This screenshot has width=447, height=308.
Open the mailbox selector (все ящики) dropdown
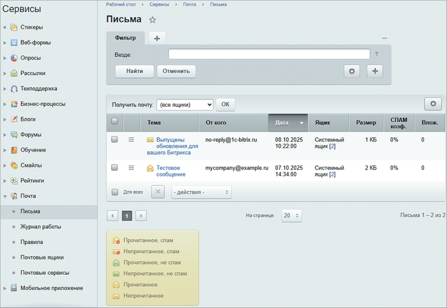click(185, 104)
